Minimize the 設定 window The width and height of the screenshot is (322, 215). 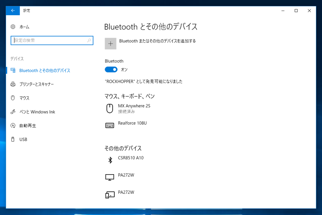283,11
